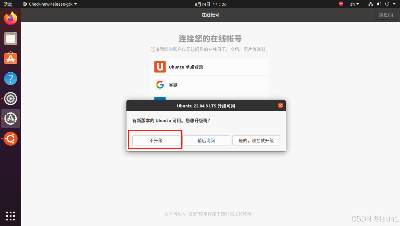
Task: Expand the system menu arrow
Action: point(394,4)
